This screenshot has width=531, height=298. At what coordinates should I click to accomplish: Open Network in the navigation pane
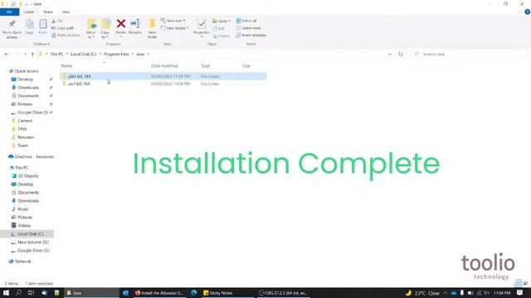[x=22, y=262]
